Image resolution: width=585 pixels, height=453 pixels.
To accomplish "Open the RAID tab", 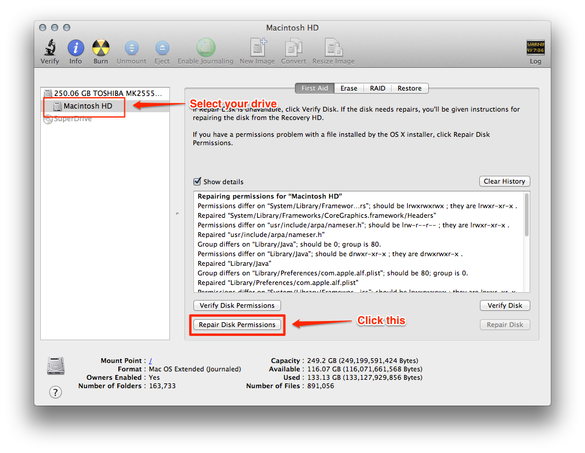I will pyautogui.click(x=377, y=88).
